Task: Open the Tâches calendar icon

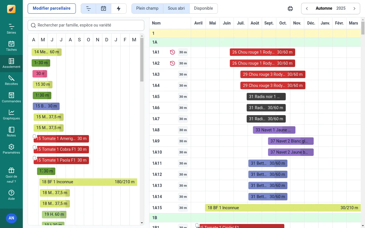Action: pyautogui.click(x=11, y=46)
